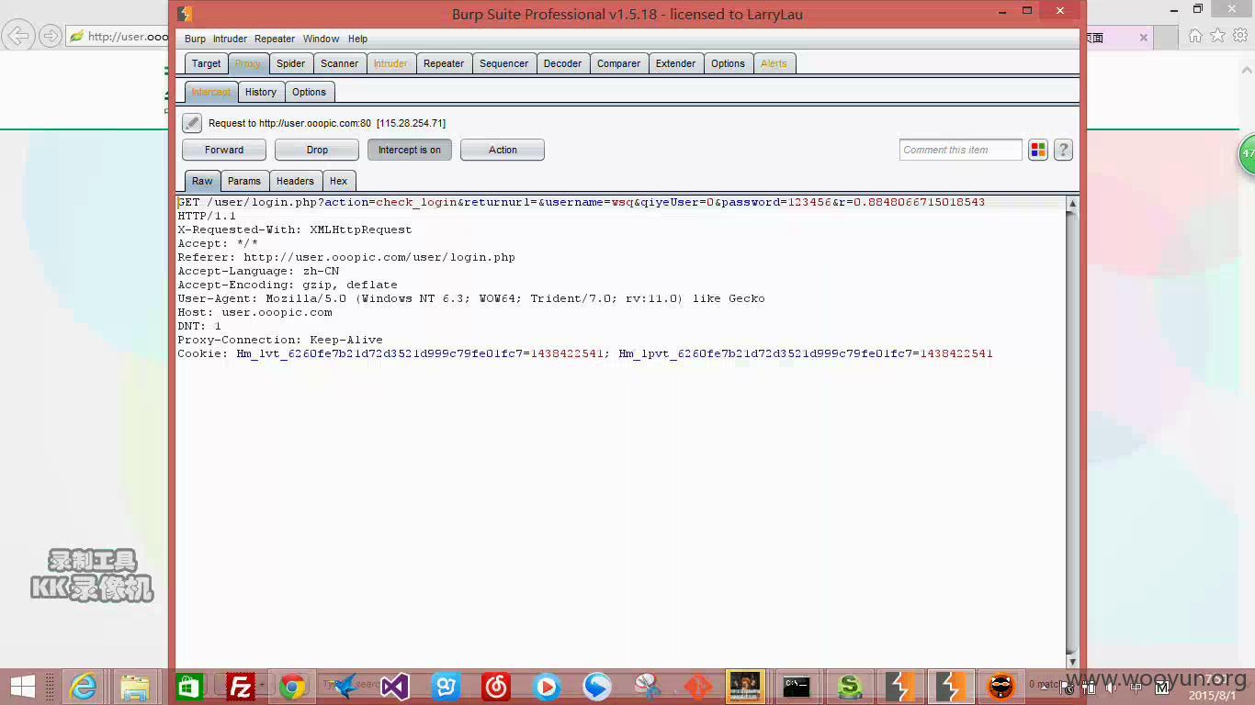1255x705 pixels.
Task: Click the Comment this item field
Action: [960, 150]
